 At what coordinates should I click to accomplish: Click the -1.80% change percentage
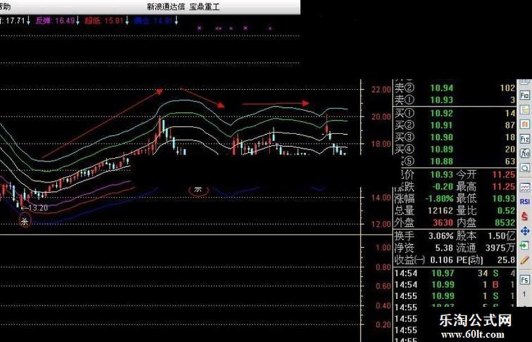point(439,198)
